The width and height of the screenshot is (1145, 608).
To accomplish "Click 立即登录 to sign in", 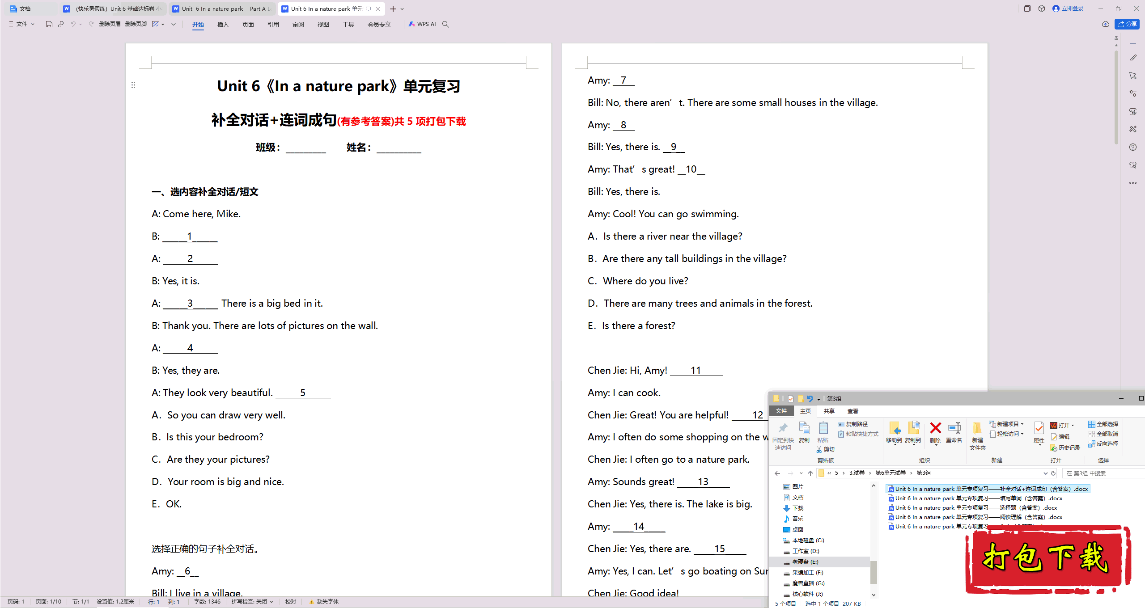I will [1068, 8].
